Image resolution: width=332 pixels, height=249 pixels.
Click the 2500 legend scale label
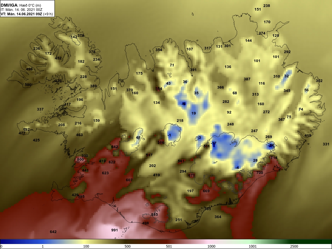click(x=294, y=246)
